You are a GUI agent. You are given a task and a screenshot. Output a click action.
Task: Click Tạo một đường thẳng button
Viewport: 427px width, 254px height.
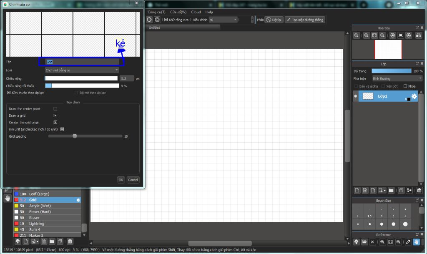point(305,20)
